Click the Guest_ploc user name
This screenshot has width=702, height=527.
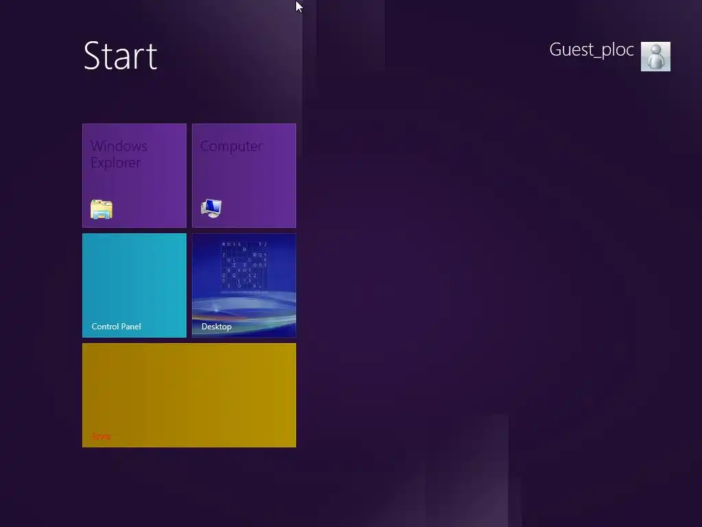point(592,49)
